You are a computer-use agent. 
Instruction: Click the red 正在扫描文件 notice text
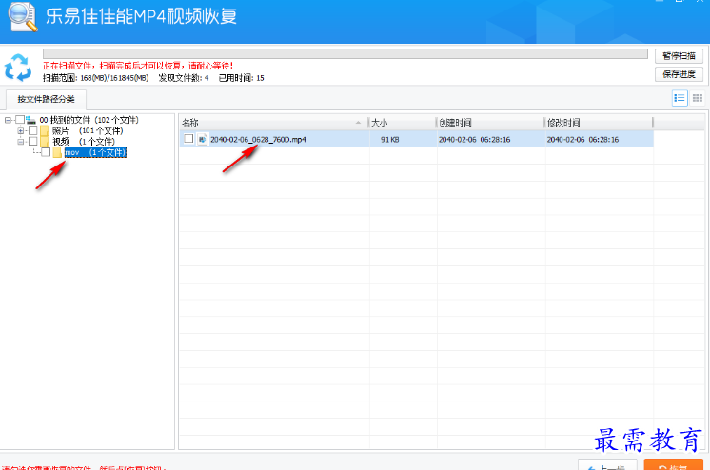(138, 66)
